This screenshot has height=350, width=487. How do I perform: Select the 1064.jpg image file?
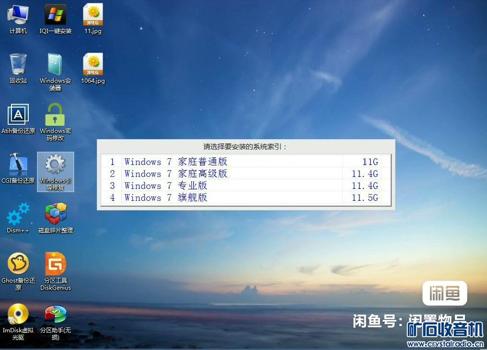click(93, 68)
